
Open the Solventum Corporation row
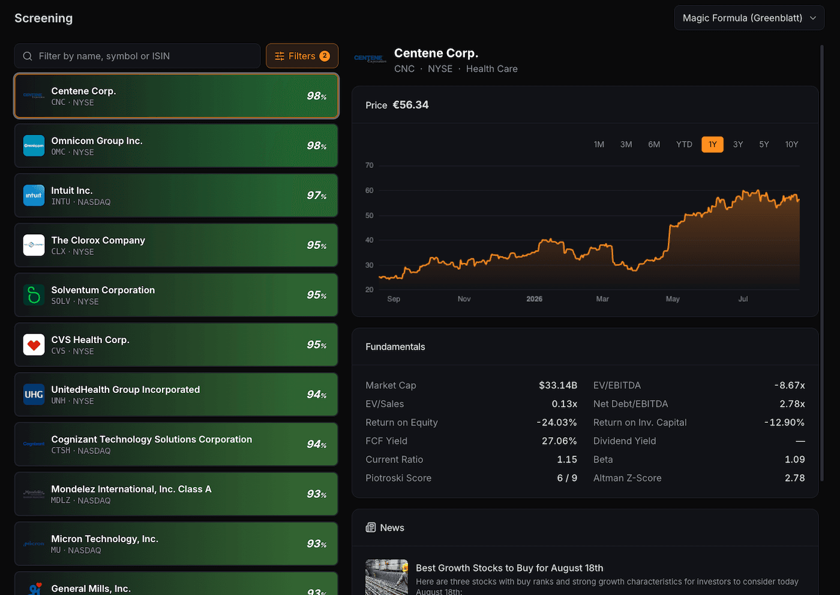176,295
